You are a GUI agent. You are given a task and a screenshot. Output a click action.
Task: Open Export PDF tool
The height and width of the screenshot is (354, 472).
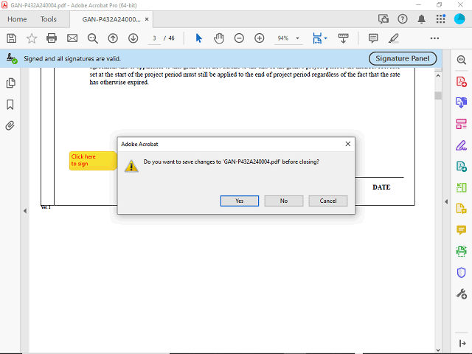coord(461,103)
